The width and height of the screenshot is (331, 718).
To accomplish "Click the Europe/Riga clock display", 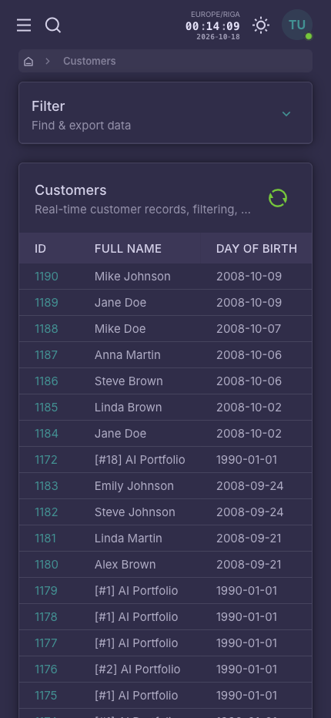I will pos(212,25).
